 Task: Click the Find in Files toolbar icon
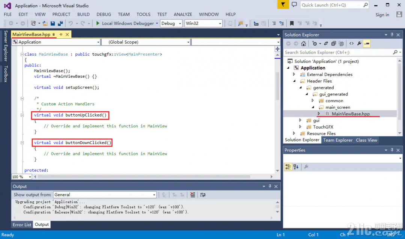[241, 24]
